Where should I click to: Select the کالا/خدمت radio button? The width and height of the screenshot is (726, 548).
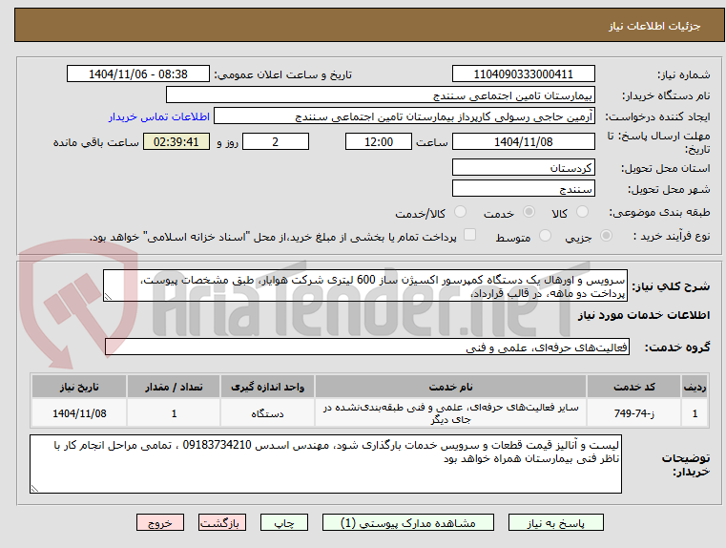coord(460,212)
